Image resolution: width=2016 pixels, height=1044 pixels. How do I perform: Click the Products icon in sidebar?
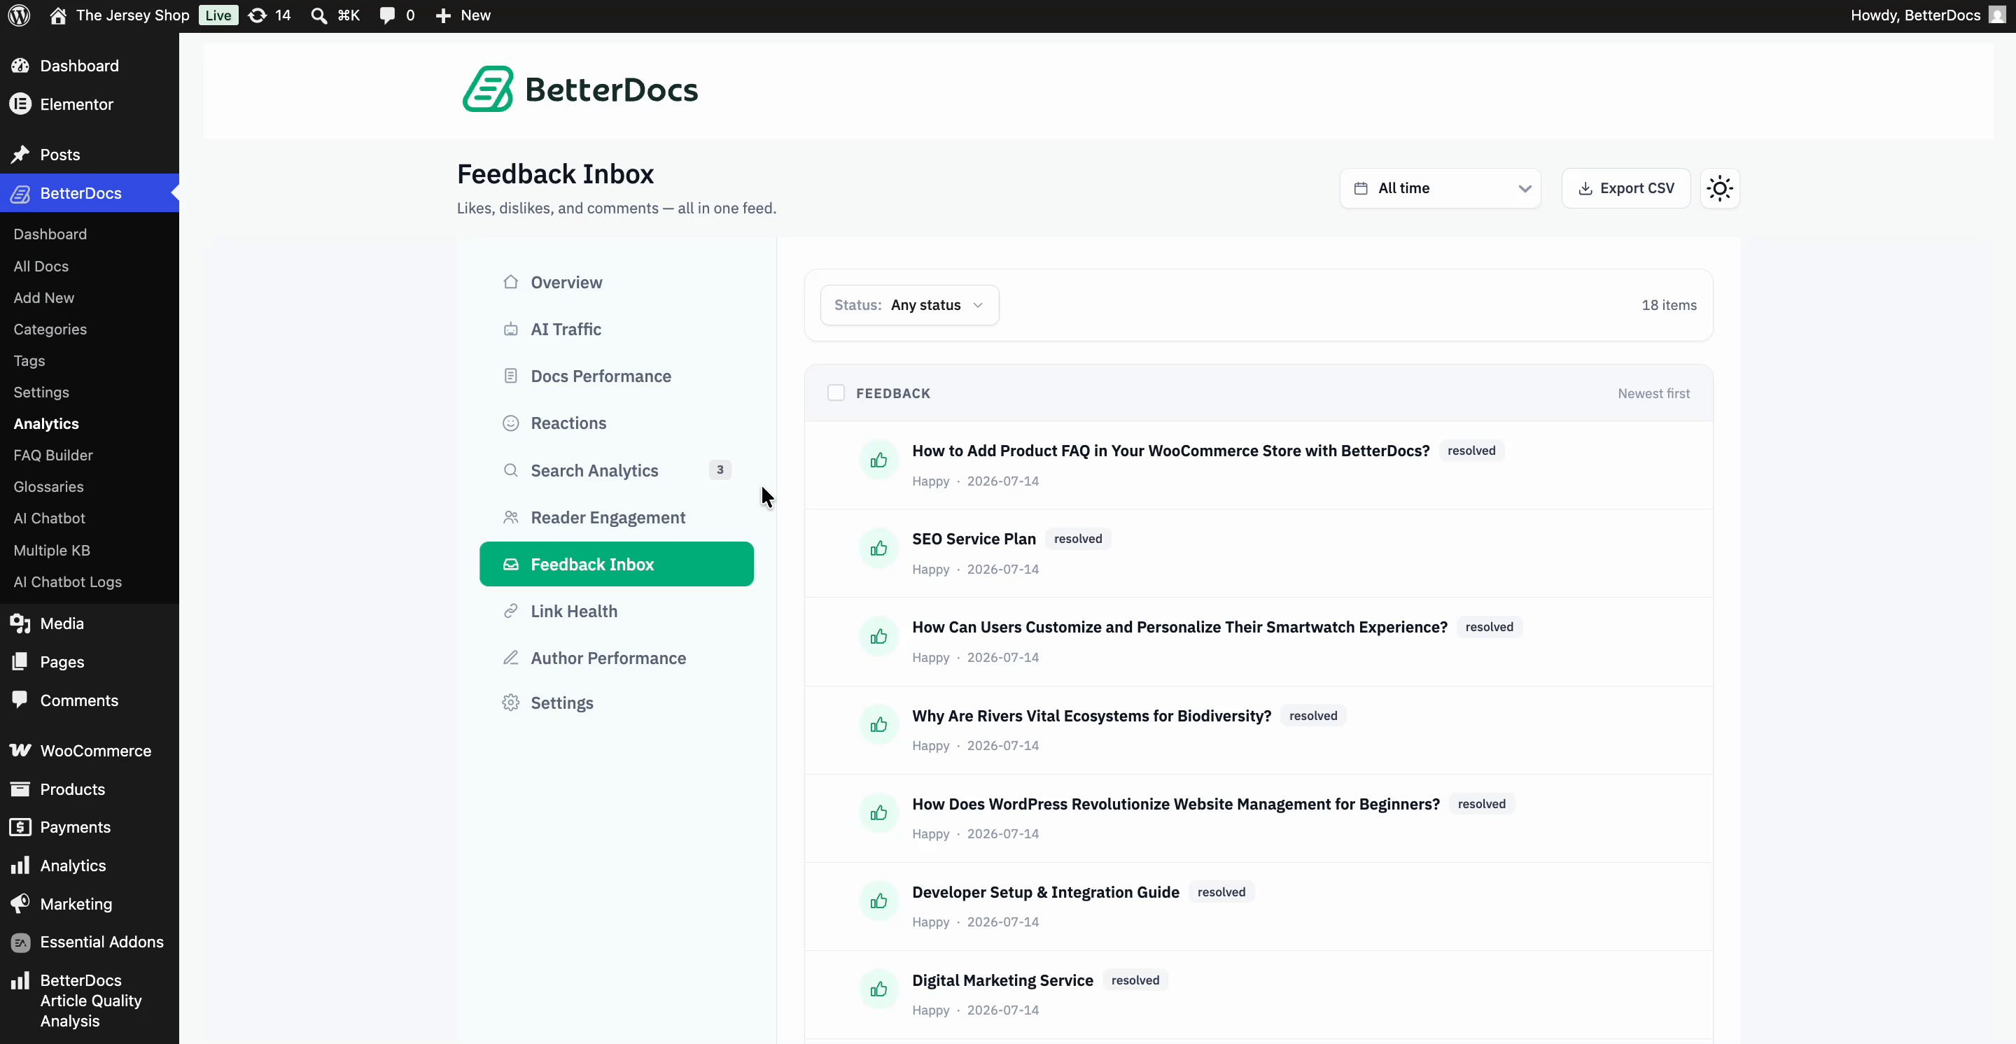[20, 789]
